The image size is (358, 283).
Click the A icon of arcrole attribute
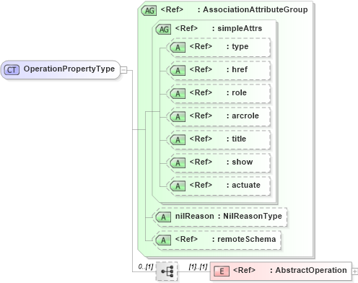pyautogui.click(x=178, y=116)
